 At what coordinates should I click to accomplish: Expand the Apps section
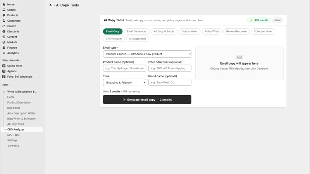pyautogui.click(x=6, y=85)
